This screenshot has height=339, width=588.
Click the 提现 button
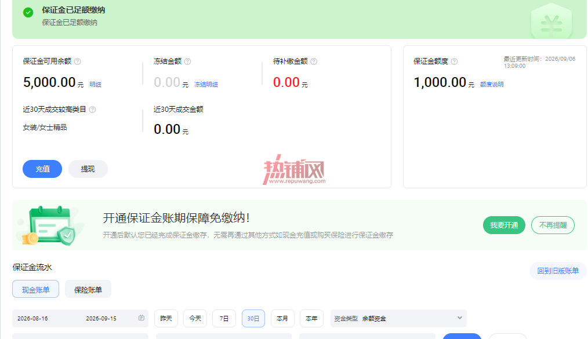88,169
